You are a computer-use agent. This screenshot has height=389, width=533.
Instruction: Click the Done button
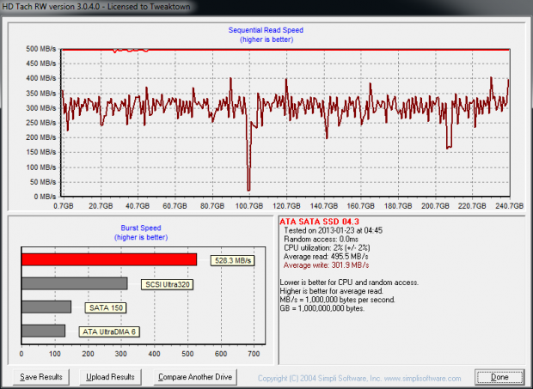(x=499, y=377)
